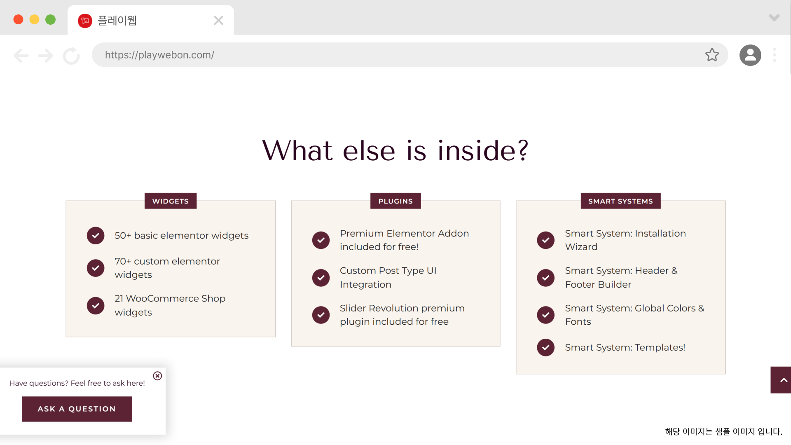Click 'Smart System: Installation Wizard' text
This screenshot has height=445, width=791.
tap(625, 240)
